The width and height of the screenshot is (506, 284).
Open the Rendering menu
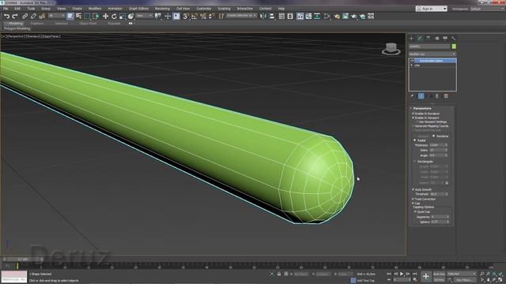click(162, 9)
